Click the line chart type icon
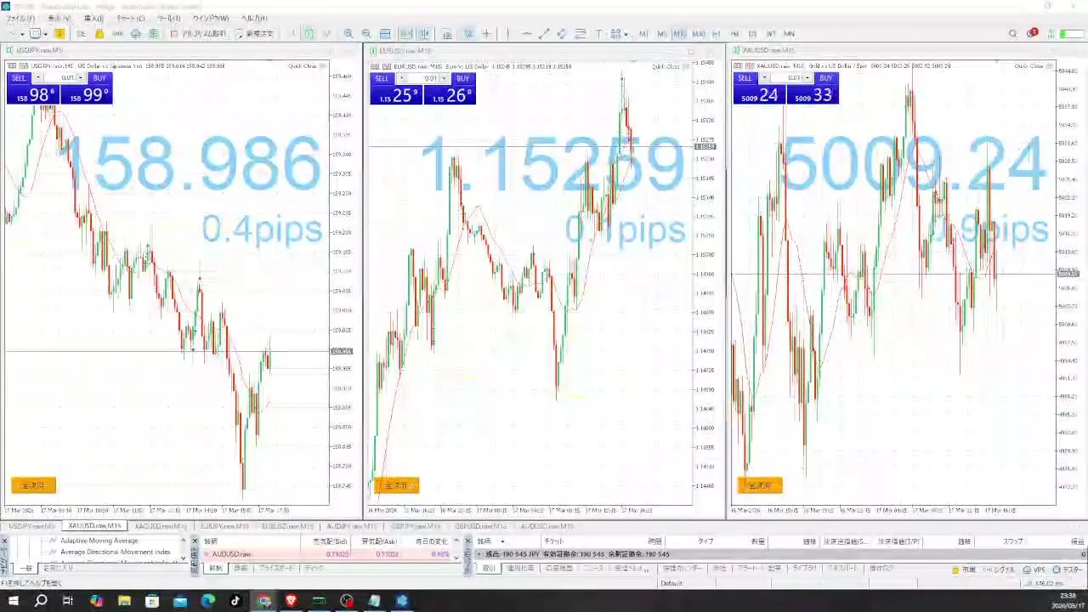 point(327,34)
